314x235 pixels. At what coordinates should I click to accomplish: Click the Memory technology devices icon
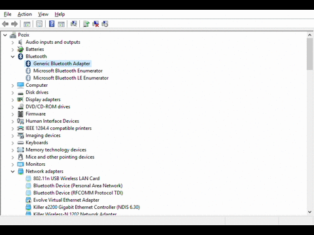point(20,149)
